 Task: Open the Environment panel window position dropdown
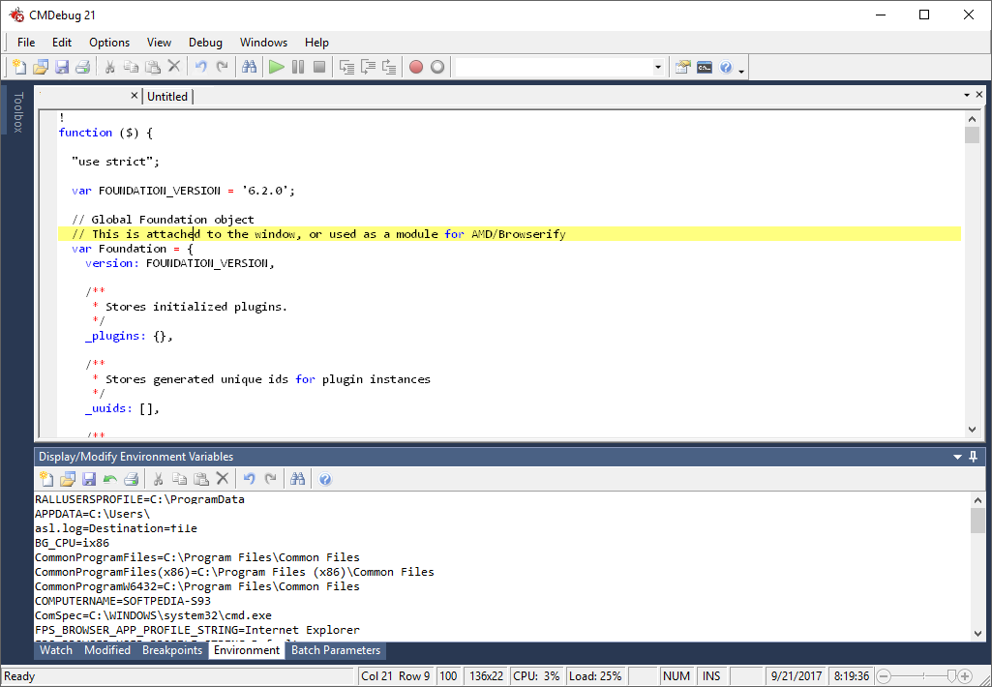955,457
